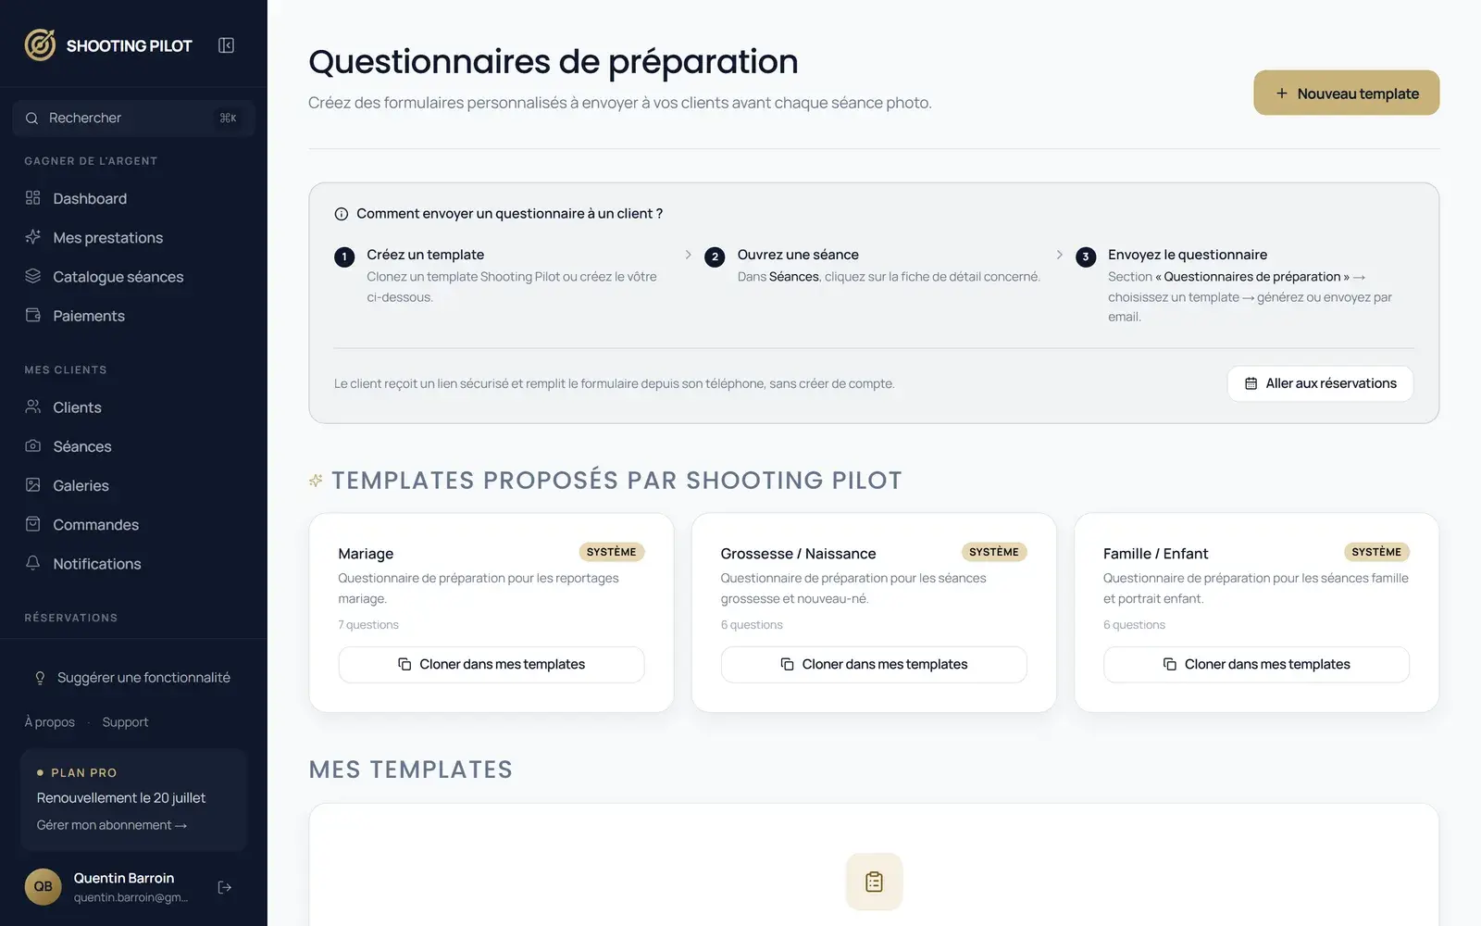Click the Dashboard grid icon
The image size is (1481, 926).
click(x=33, y=198)
